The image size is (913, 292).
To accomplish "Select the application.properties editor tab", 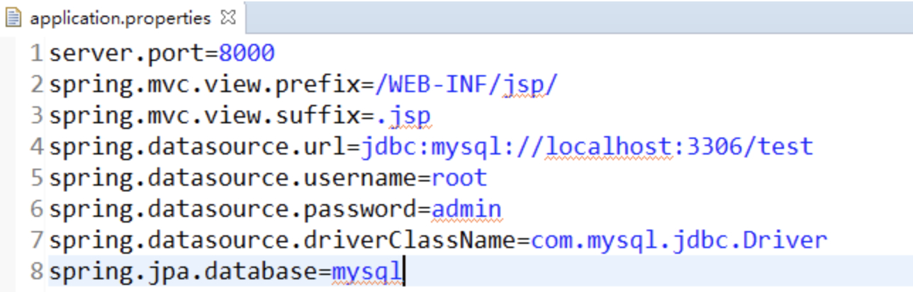I will click(123, 18).
